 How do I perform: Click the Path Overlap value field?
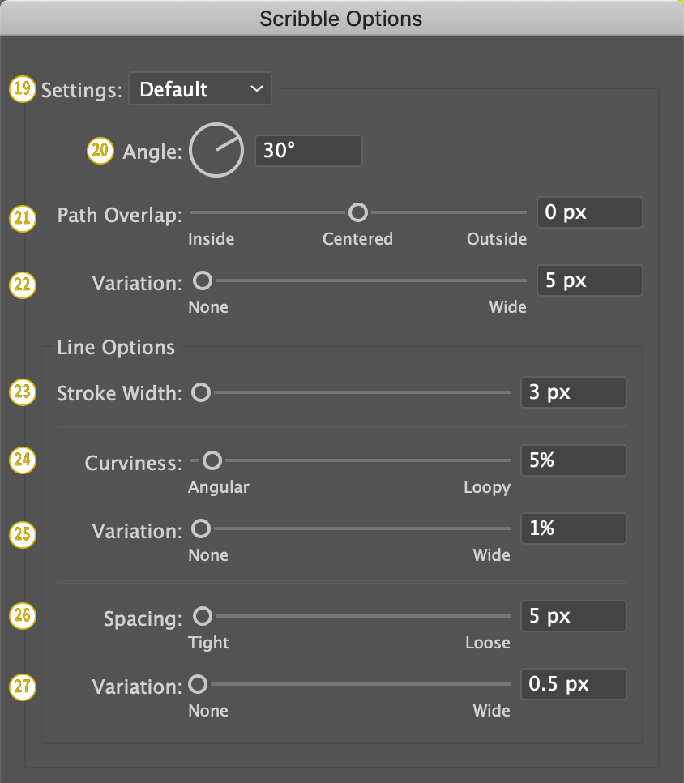click(589, 213)
